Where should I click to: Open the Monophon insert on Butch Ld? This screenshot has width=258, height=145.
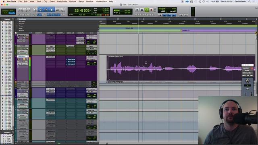click(50, 57)
